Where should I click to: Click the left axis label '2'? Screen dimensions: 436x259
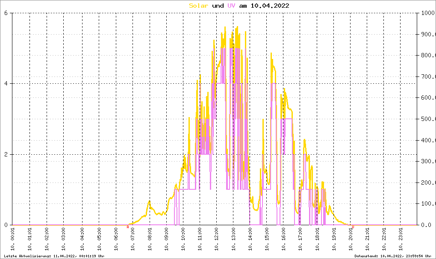(6, 155)
